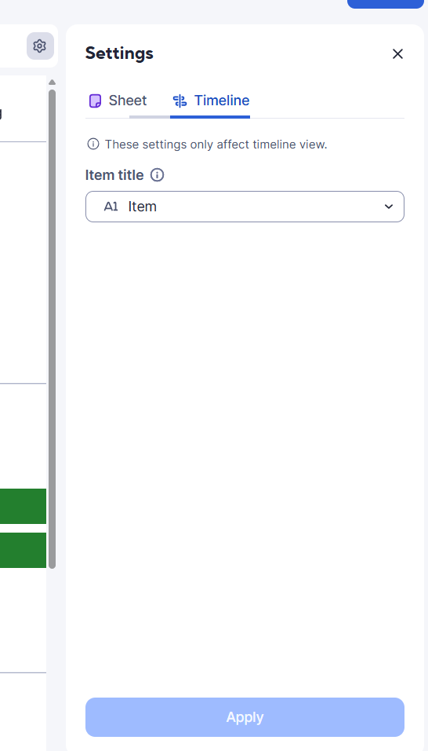
Task: Select the upper green timeline bar
Action: tap(23, 506)
